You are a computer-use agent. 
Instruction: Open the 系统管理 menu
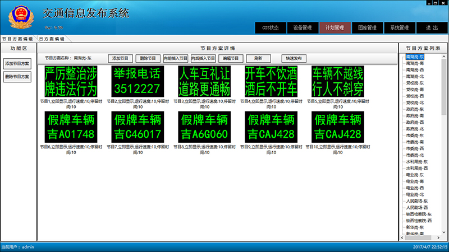[399, 27]
